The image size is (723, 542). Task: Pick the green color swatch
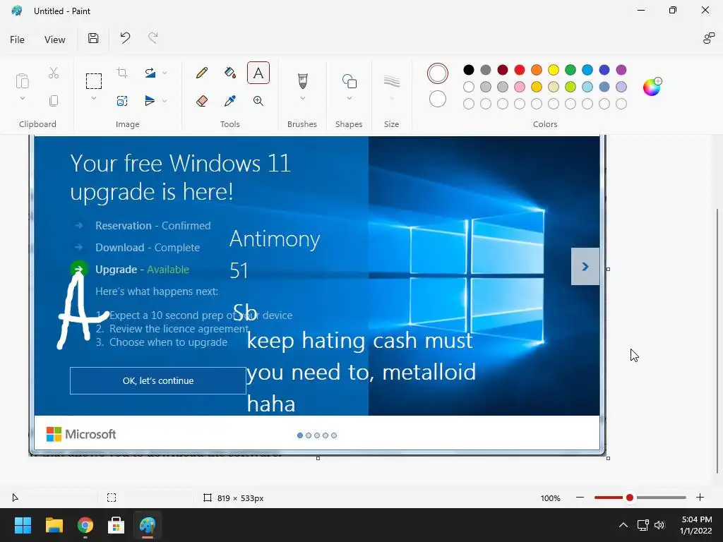pos(570,70)
